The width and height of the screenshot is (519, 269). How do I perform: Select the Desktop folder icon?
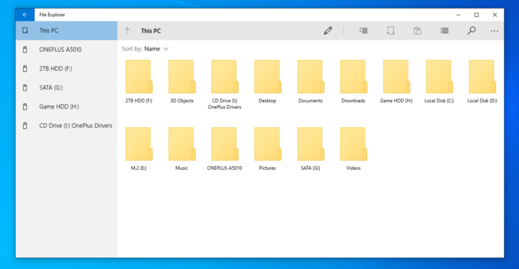click(267, 76)
